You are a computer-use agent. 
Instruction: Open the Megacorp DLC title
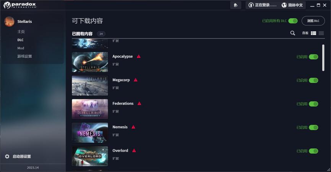click(121, 80)
